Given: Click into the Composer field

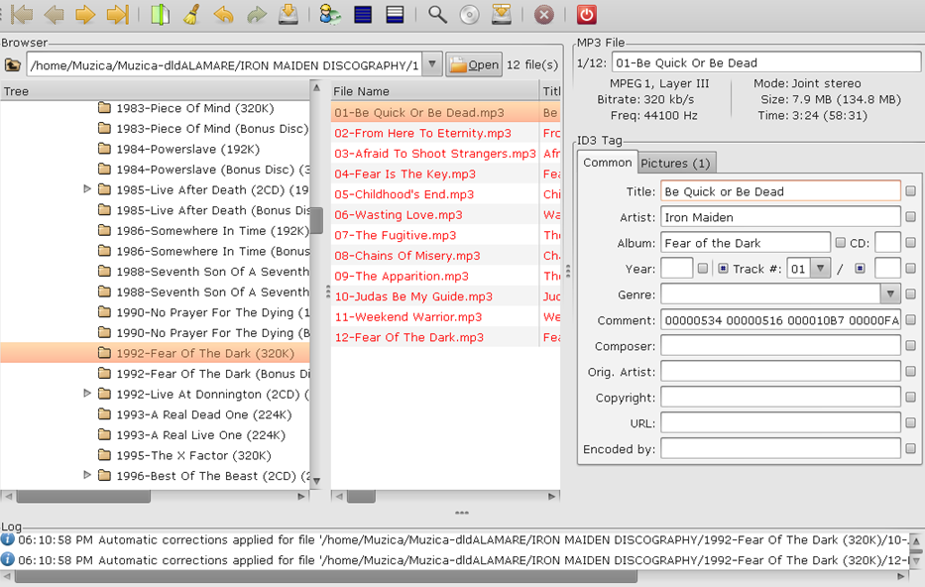Looking at the screenshot, I should 780,346.
